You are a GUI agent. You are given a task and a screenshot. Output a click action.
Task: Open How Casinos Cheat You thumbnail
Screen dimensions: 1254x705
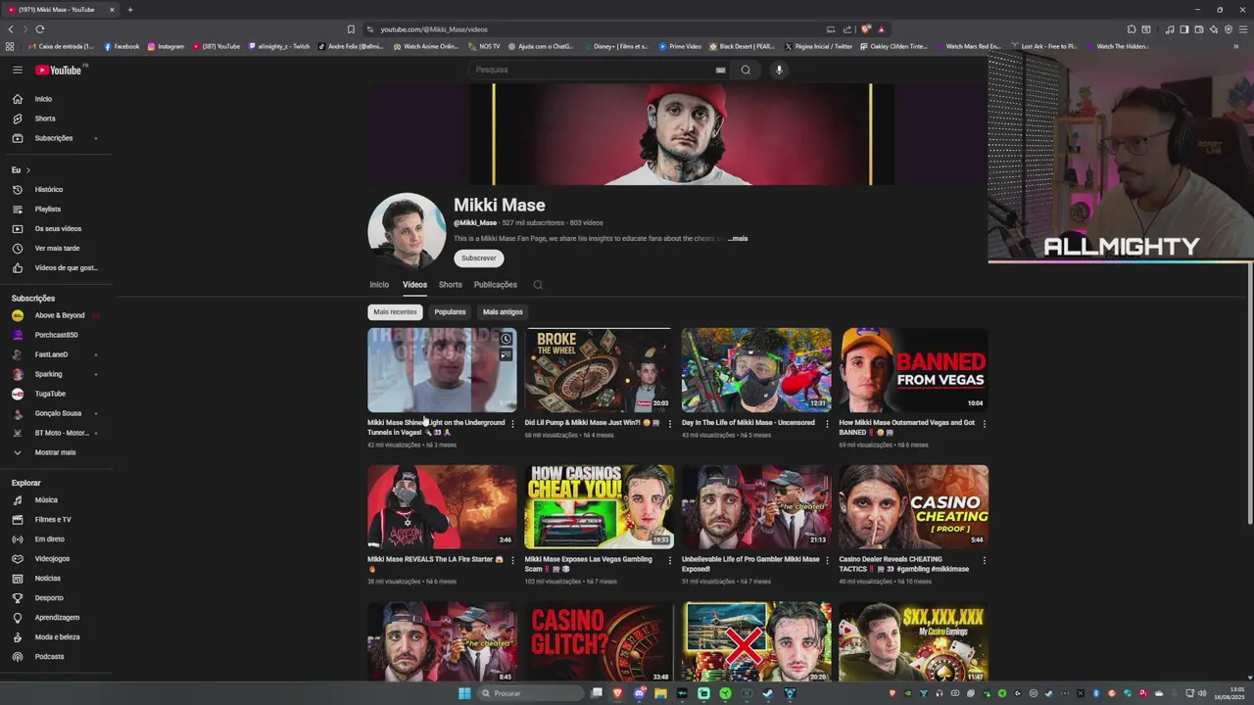pos(599,507)
